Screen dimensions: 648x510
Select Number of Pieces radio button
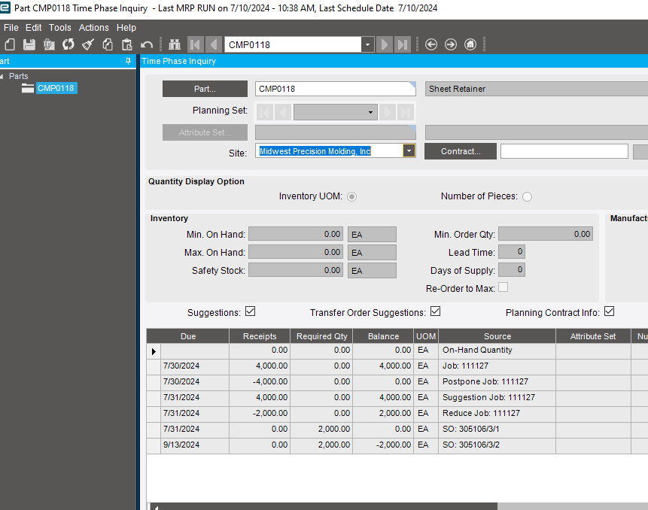[x=527, y=196]
